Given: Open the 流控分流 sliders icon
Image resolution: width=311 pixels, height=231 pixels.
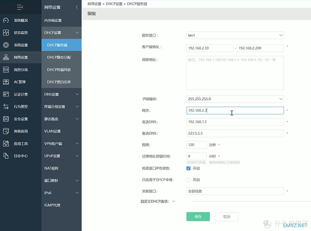Looking at the screenshot, I should (6, 70).
